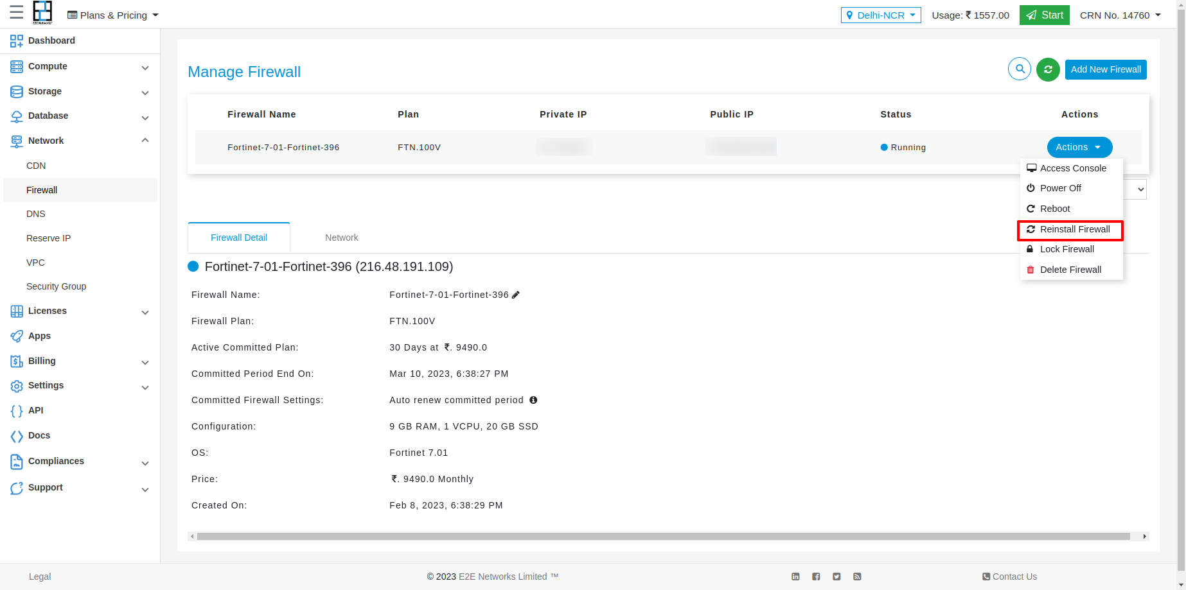Expand the Compute chevron

[145, 67]
